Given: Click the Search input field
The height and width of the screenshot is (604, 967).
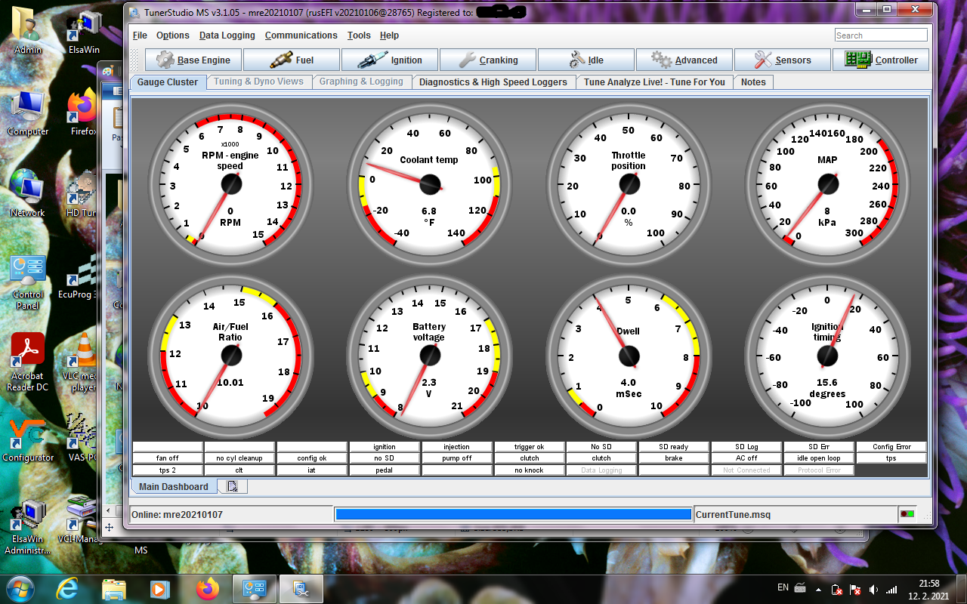Looking at the screenshot, I should click(x=881, y=35).
